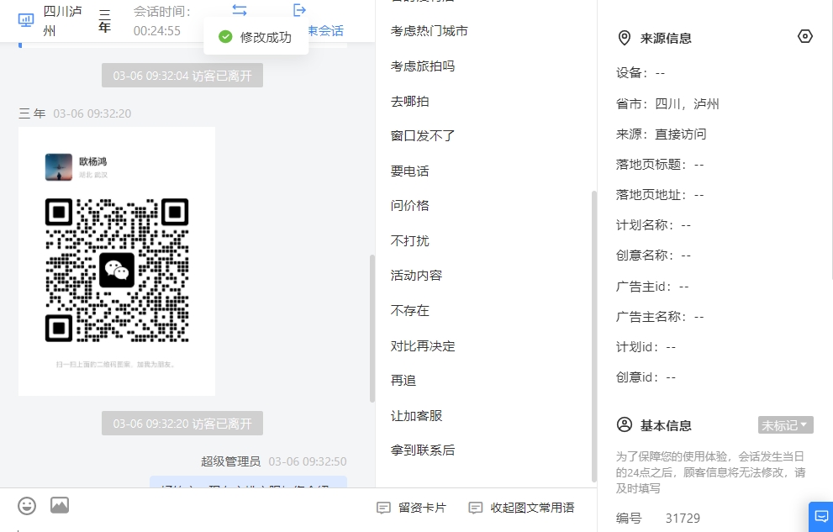Image resolution: width=833 pixels, height=532 pixels.
Task: Click the transfer conversation arrows icon
Action: pos(240,10)
